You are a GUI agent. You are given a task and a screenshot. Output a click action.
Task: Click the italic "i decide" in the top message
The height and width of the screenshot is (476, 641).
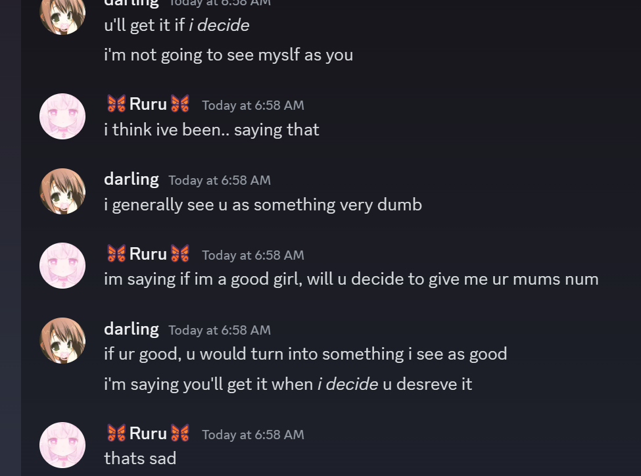click(x=219, y=25)
